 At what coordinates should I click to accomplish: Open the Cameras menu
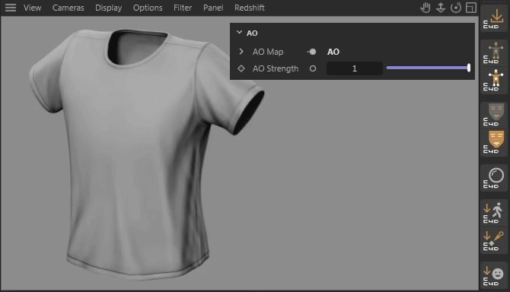(x=68, y=8)
